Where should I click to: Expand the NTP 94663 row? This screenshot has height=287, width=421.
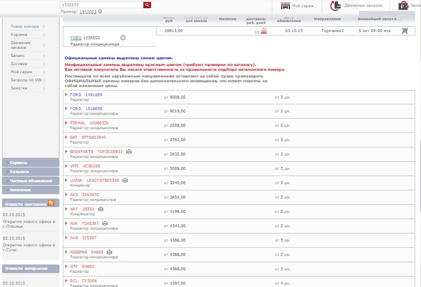pyautogui.click(x=66, y=266)
